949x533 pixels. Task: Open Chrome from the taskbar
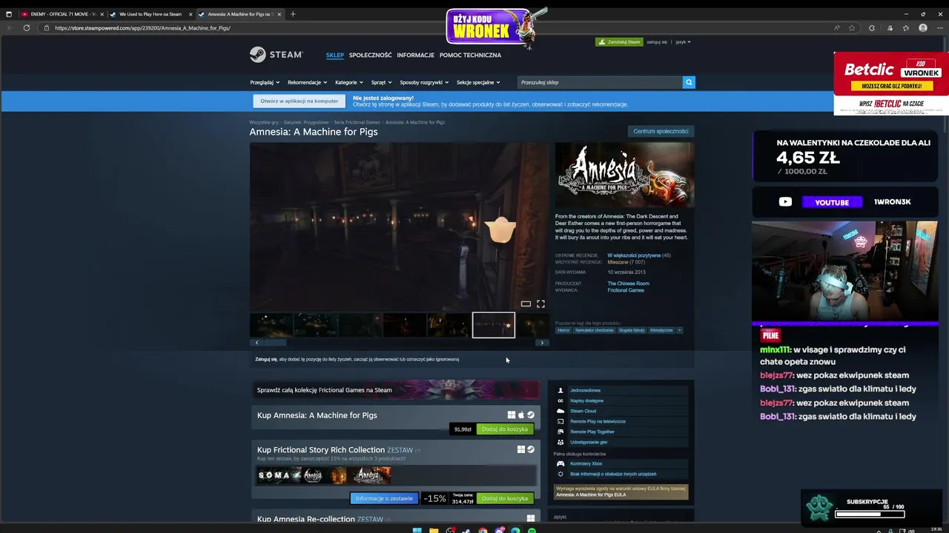[483, 530]
